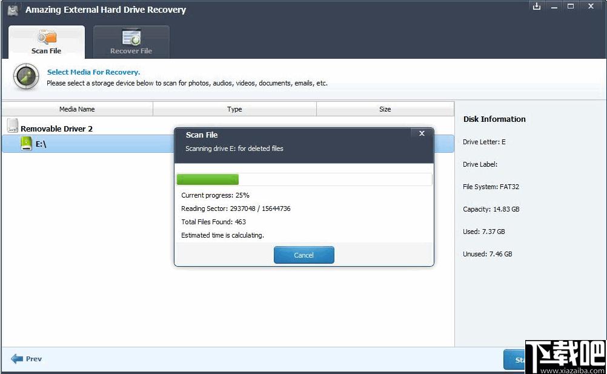Click the Removable Driver 2 disk icon

click(12, 127)
